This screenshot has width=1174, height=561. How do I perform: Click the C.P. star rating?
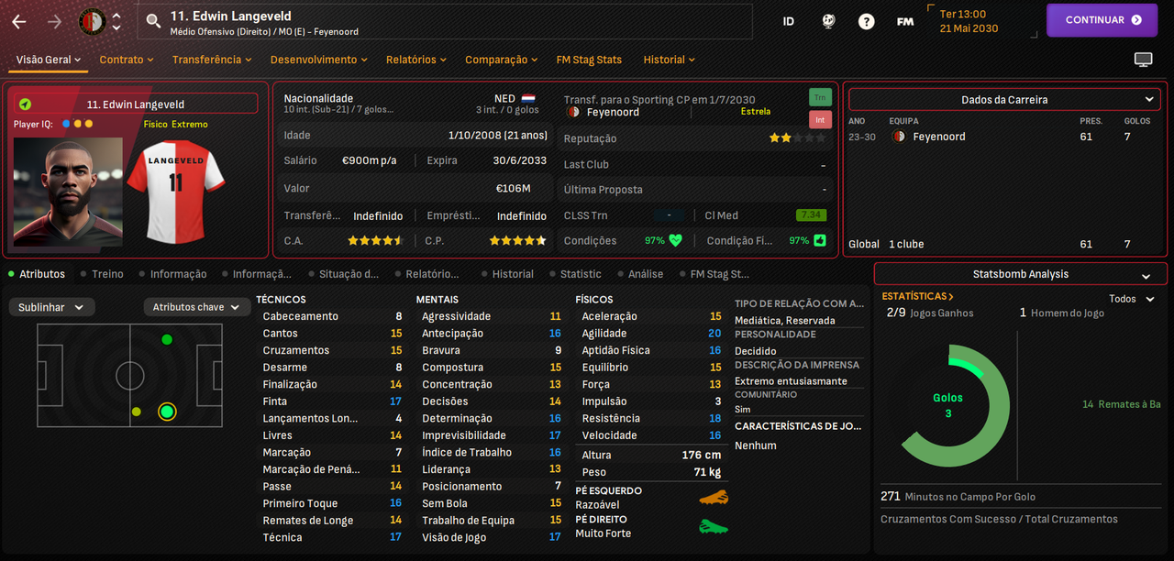[518, 240]
